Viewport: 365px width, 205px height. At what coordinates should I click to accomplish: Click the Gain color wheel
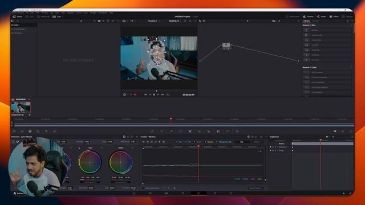pyautogui.click(x=90, y=162)
